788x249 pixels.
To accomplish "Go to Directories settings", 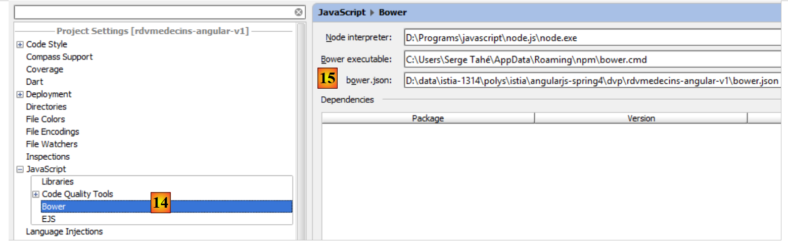I will 46,107.
